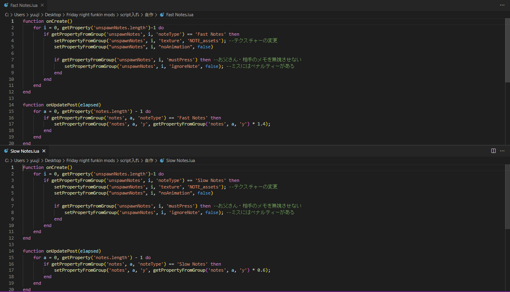The image size is (510, 292).
Task: Click the C: breadcrumb item
Action: point(7,14)
